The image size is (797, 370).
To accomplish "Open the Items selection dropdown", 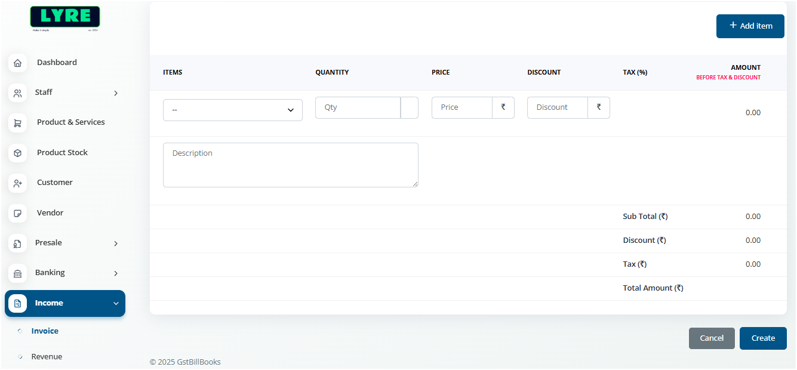I will (x=232, y=110).
